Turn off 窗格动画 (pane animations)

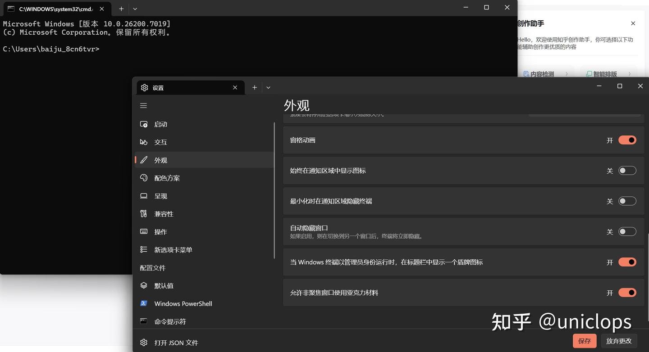click(x=627, y=140)
